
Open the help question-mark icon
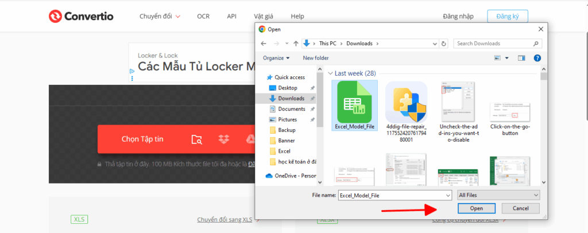[537, 58]
